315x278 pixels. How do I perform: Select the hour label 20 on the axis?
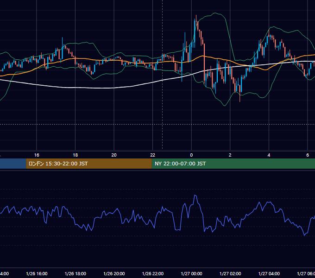114,155
